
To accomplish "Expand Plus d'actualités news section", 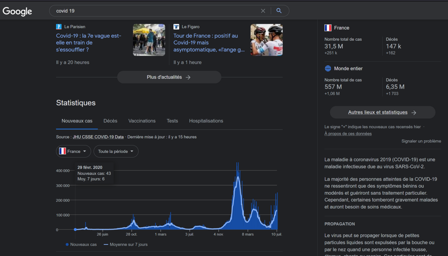I will coord(169,77).
